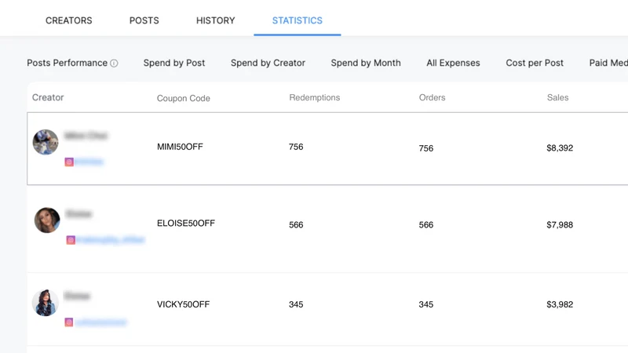Open the History tab
This screenshot has height=353, width=628.
click(x=215, y=20)
